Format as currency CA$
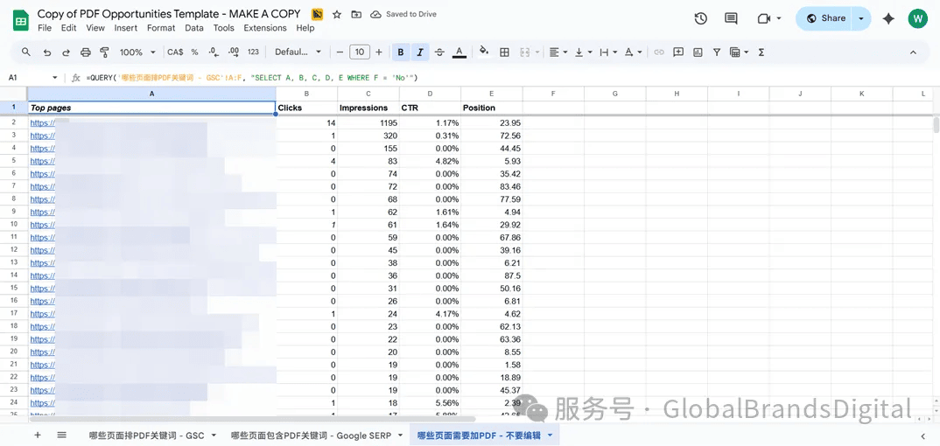940x446 pixels. (175, 52)
